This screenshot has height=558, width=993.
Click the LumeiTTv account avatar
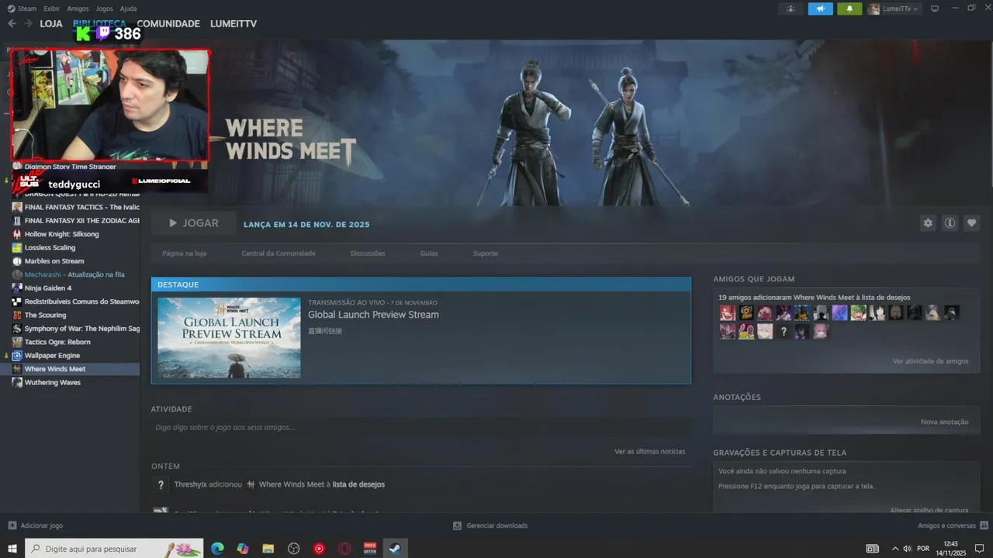pos(874,9)
